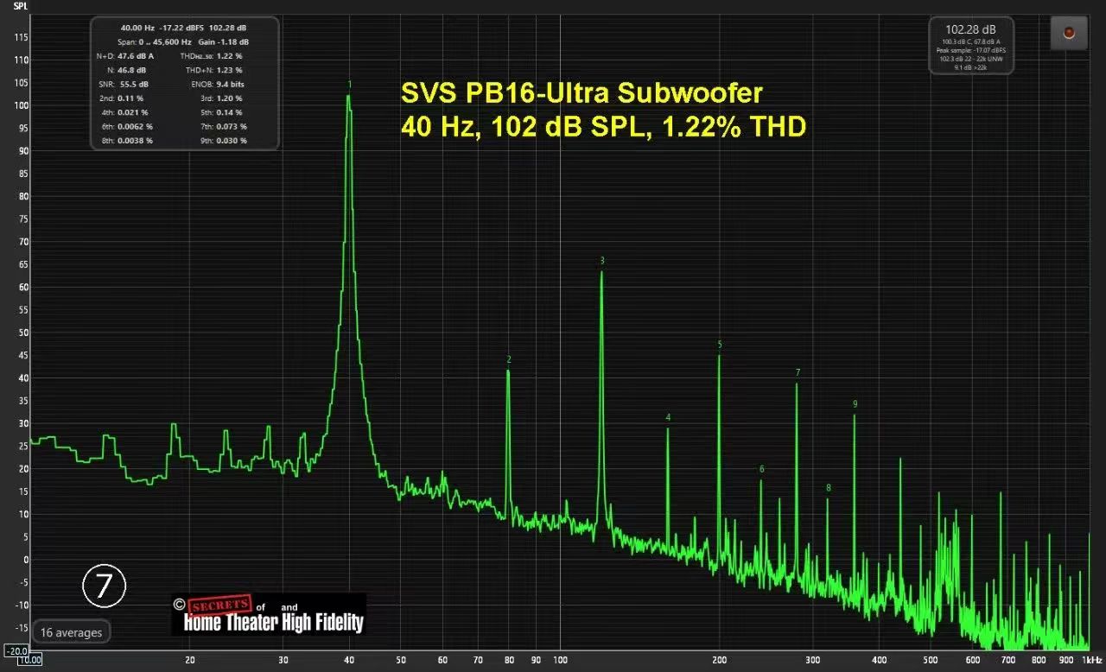
Task: Click the fundamental peak marker labeled 1
Action: [x=349, y=85]
